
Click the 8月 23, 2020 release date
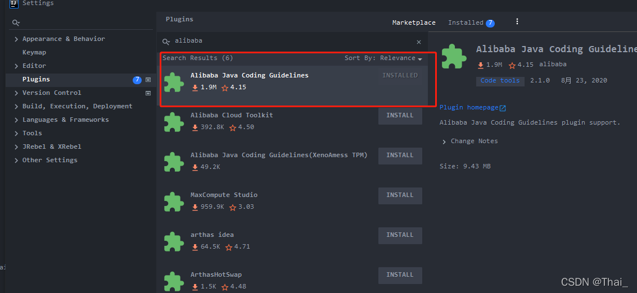[584, 81]
